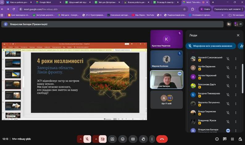The height and width of the screenshot is (145, 245).
Task: Expand audio settings arrow beside microphone
Action: pyautogui.click(x=81, y=139)
